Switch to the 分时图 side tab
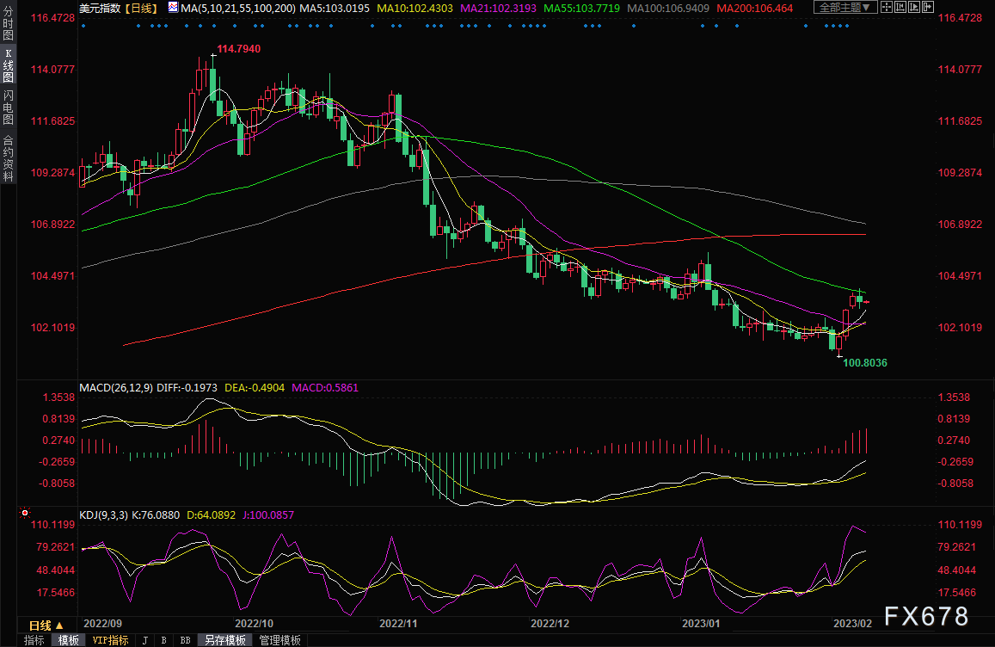This screenshot has width=995, height=647. point(9,23)
